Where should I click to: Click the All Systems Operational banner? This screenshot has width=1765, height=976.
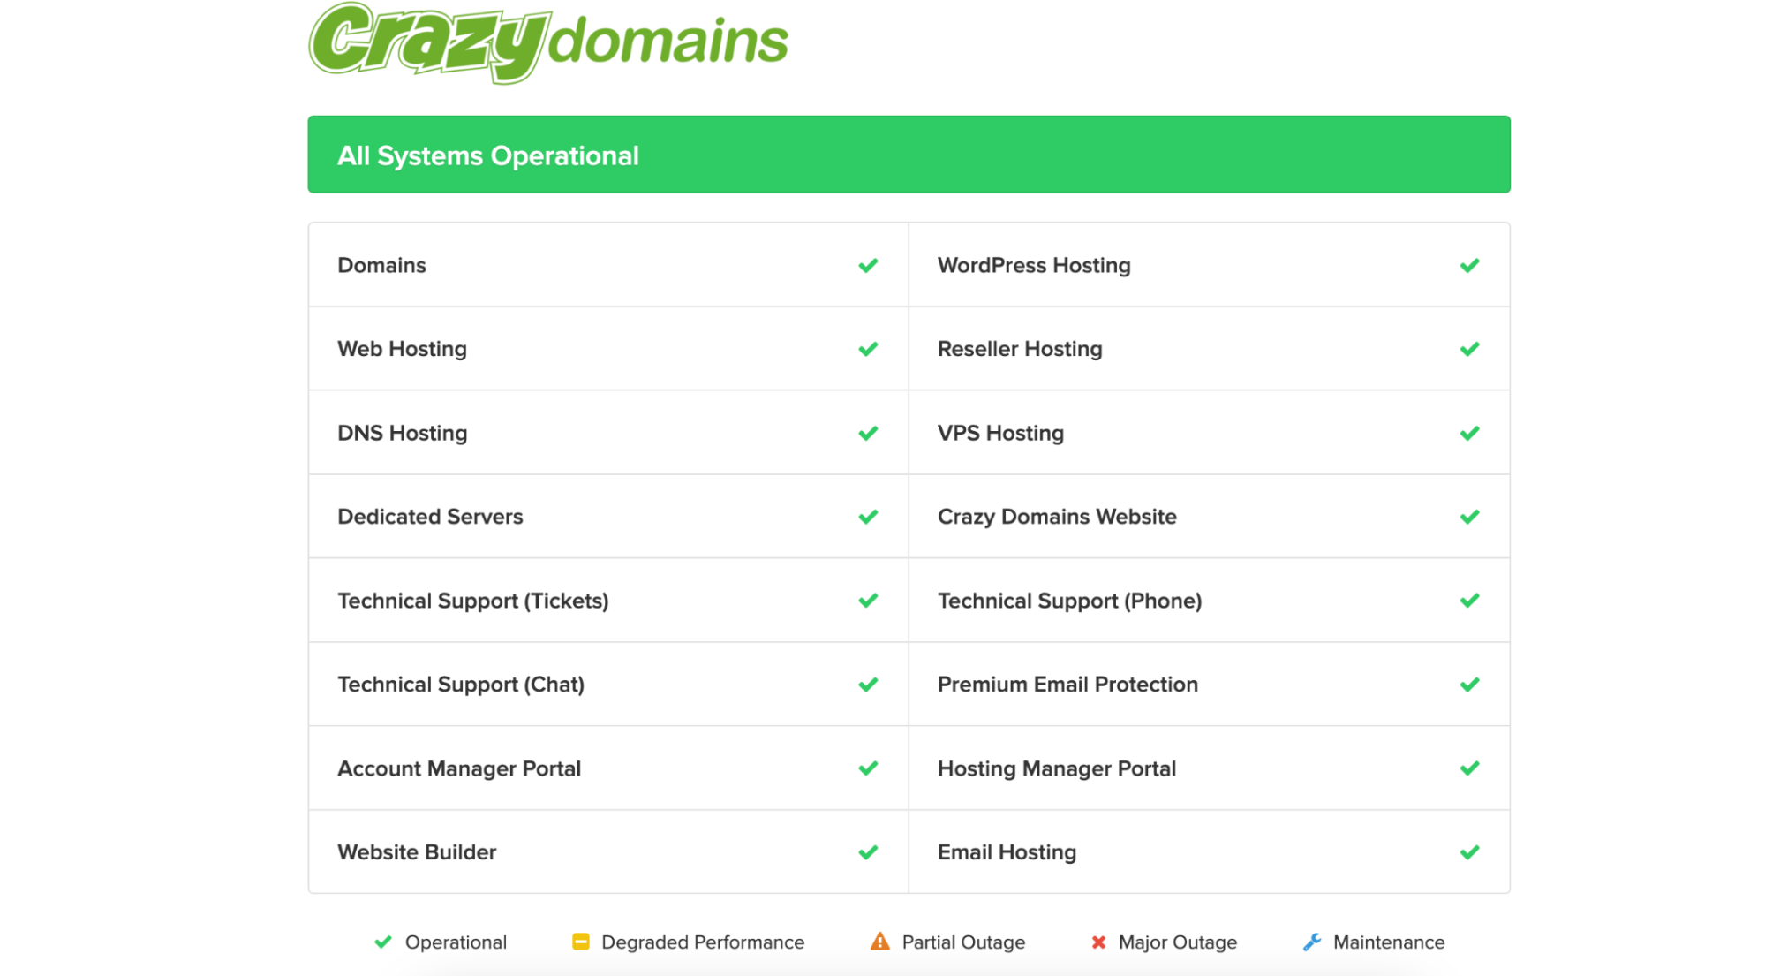[x=909, y=155]
